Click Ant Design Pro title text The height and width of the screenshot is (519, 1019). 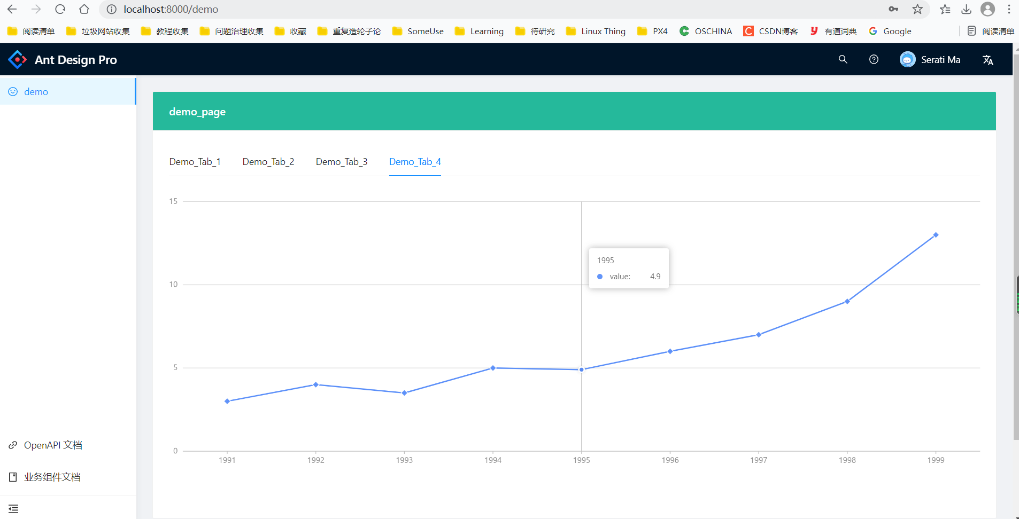pyautogui.click(x=76, y=60)
